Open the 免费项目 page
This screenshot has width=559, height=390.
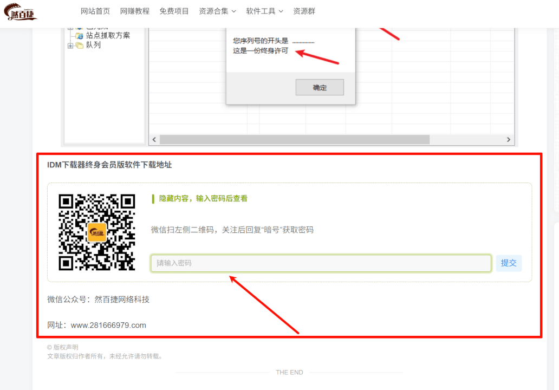174,11
